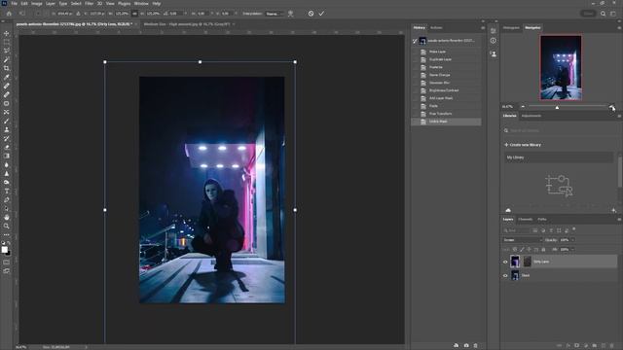This screenshot has height=350, width=623.
Task: Toggle warp mode icon in options bar
Action: (x=290, y=14)
